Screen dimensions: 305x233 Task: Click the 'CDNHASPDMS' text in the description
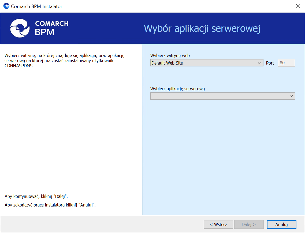point(18,66)
